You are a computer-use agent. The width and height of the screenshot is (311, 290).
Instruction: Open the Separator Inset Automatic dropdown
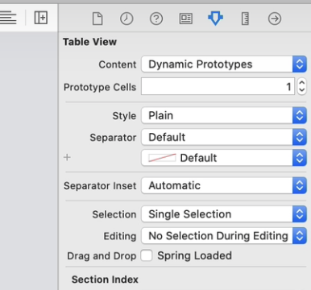pyautogui.click(x=224, y=185)
